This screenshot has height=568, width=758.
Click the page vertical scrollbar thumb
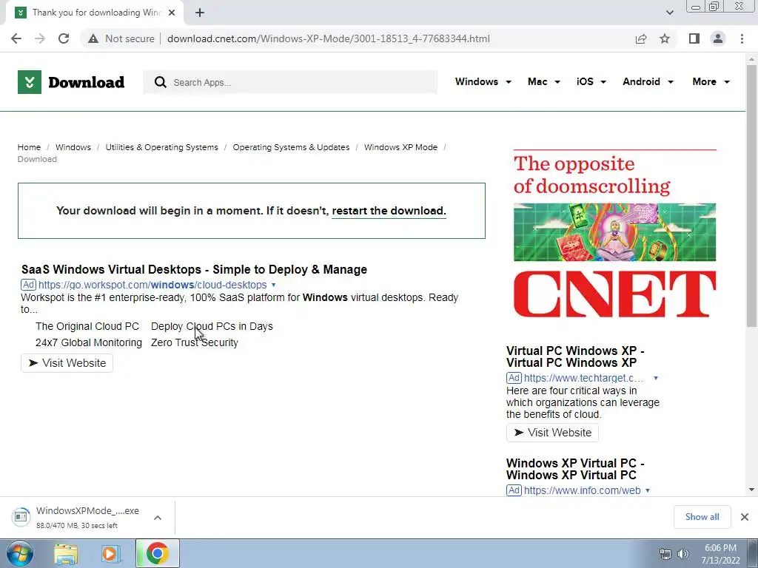pyautogui.click(x=751, y=195)
